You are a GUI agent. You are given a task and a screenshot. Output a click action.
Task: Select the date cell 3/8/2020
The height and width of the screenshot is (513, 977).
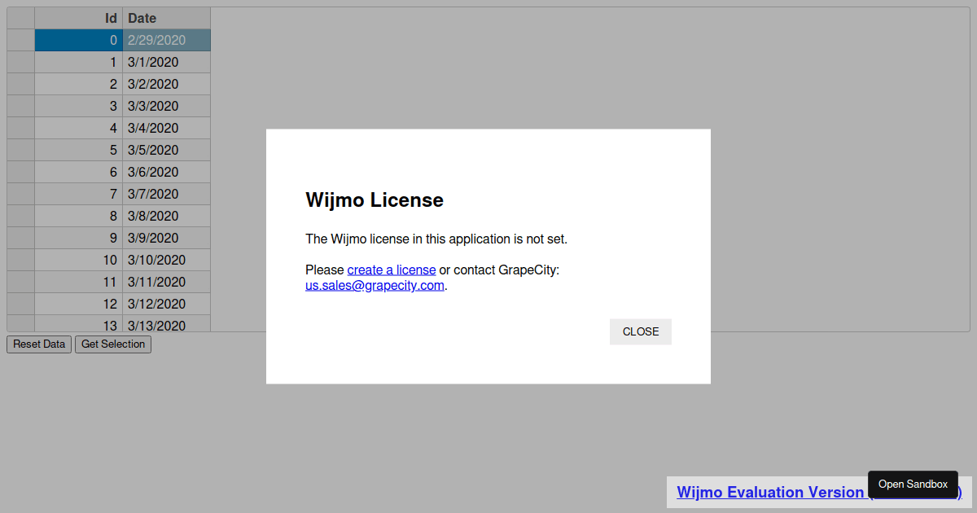coord(166,216)
